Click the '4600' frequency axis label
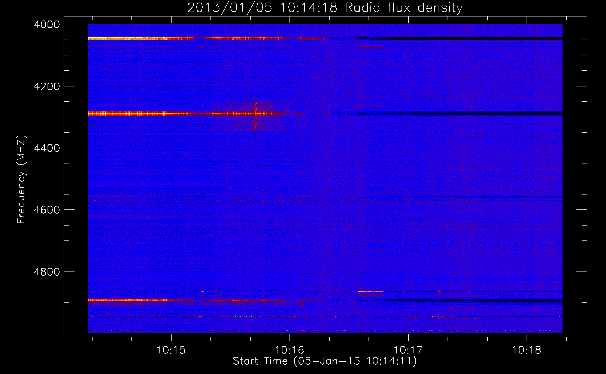Screen dimensions: 606x374 pyautogui.click(x=47, y=210)
